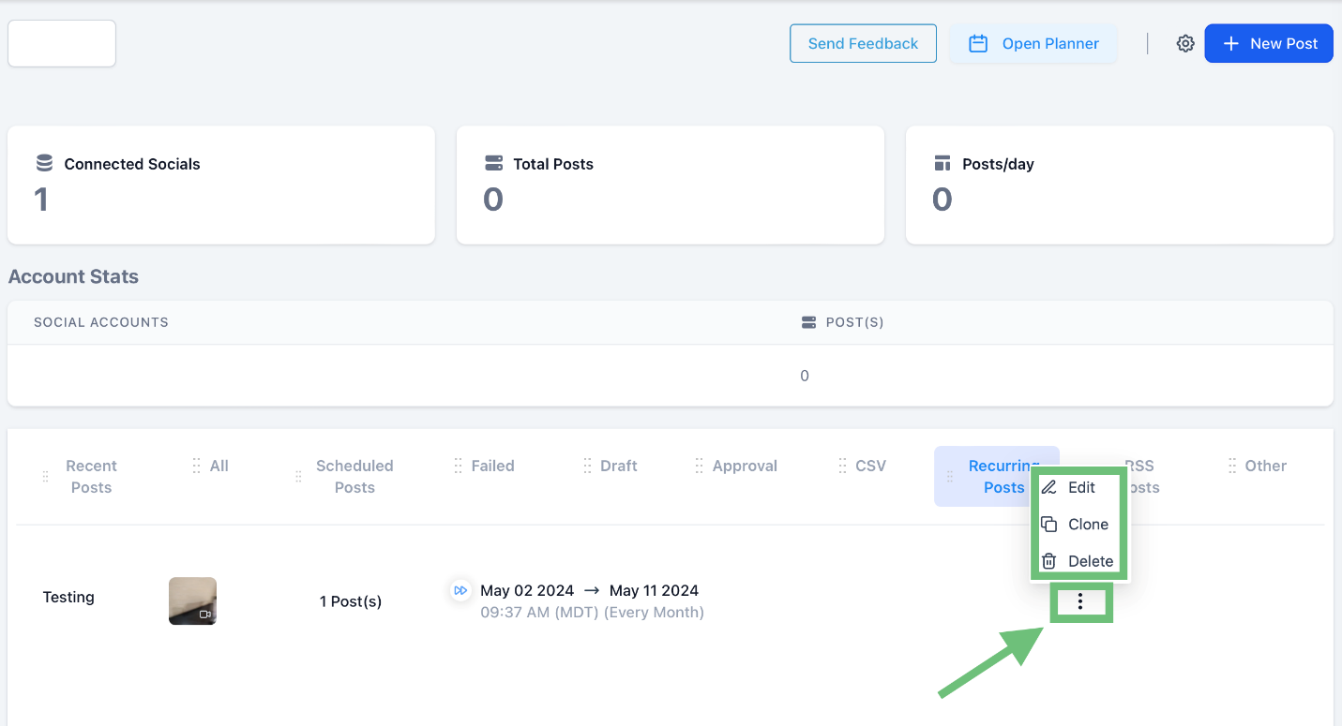Click the drag handle beside Recent Posts tab
The width and height of the screenshot is (1342, 726).
point(45,477)
